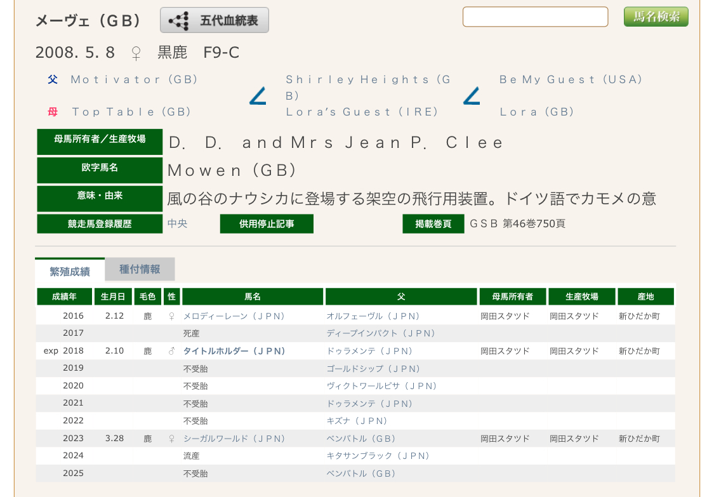Open sire オルフェーヴル (JPN) link
The height and width of the screenshot is (497, 714).
pos(373,316)
